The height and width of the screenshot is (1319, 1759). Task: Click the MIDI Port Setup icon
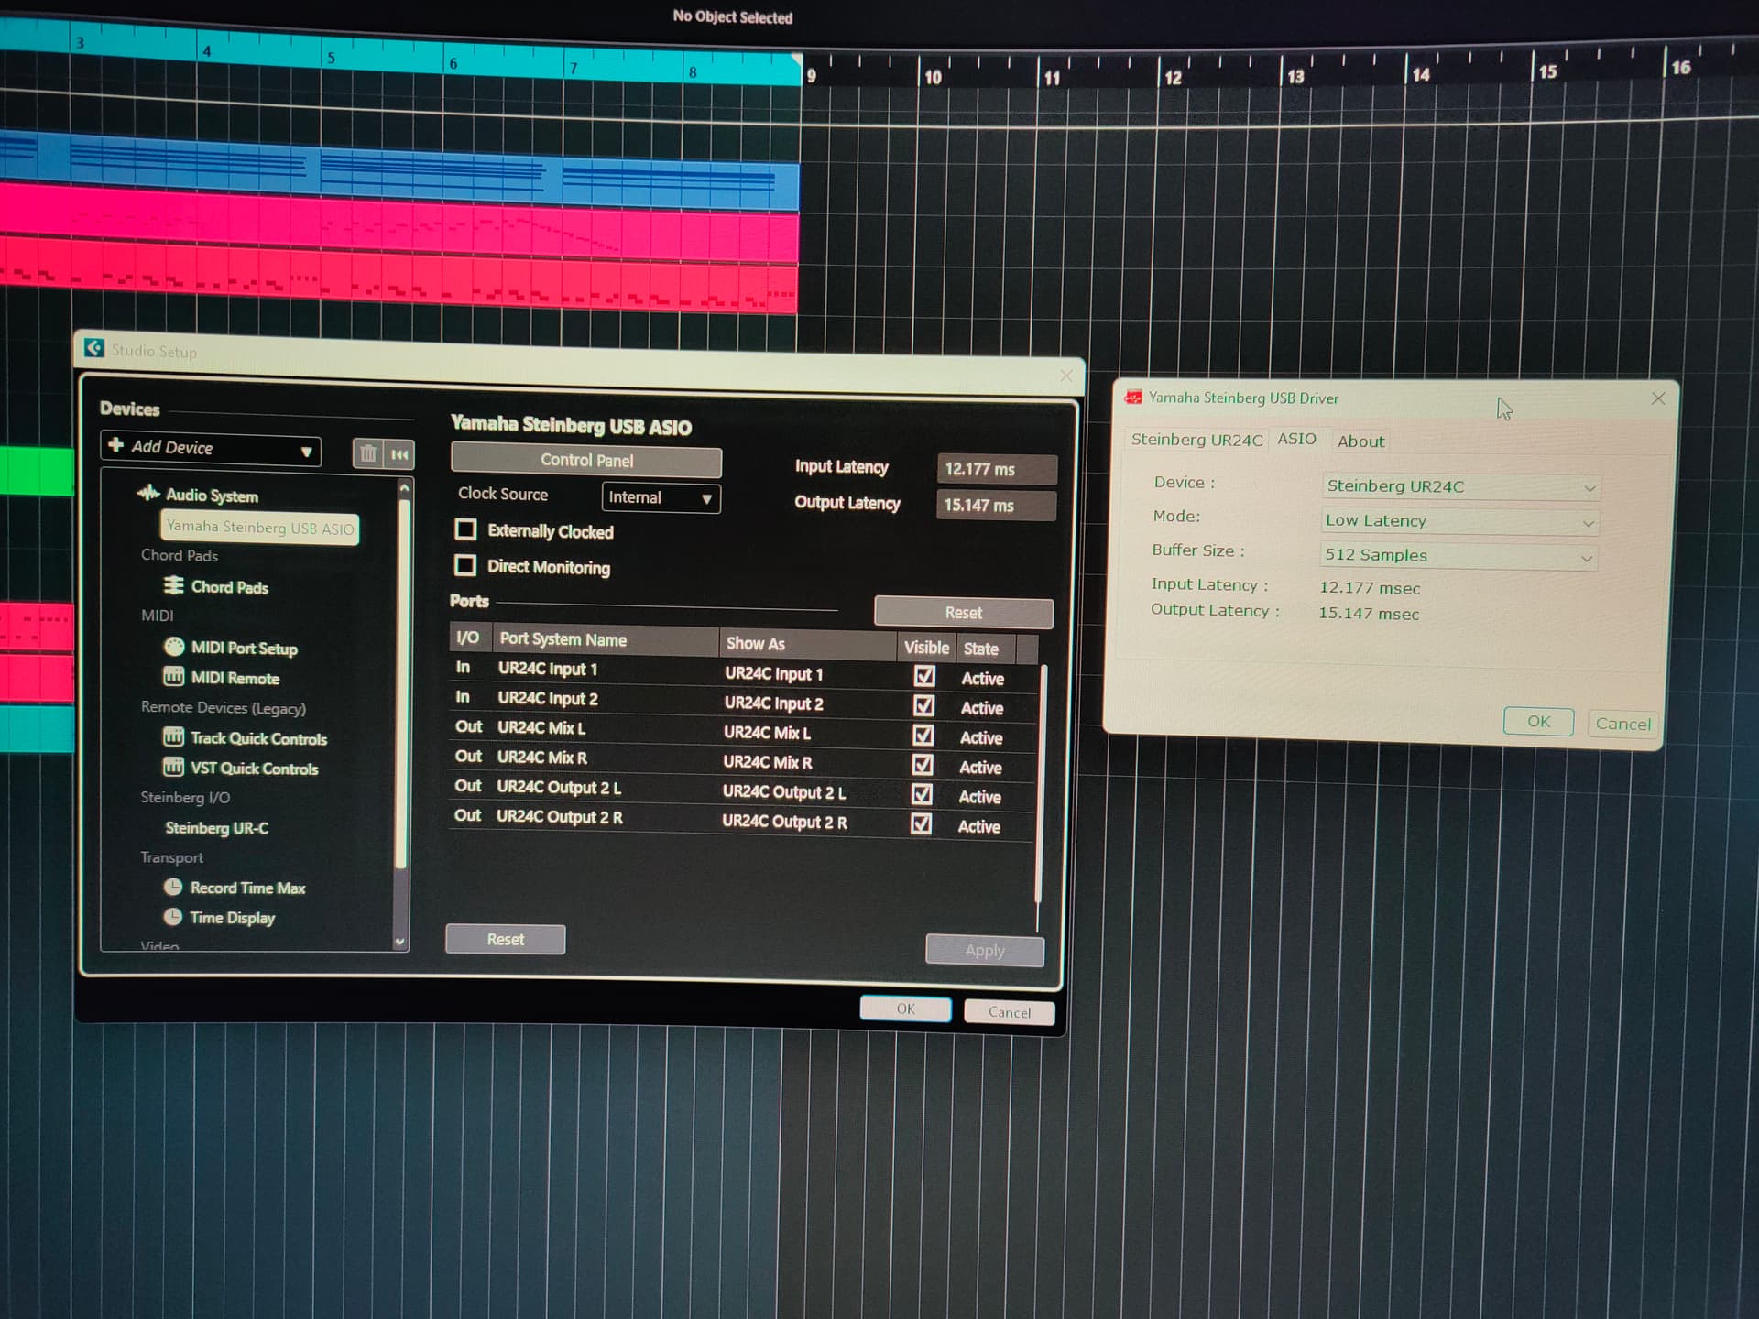pyautogui.click(x=174, y=647)
